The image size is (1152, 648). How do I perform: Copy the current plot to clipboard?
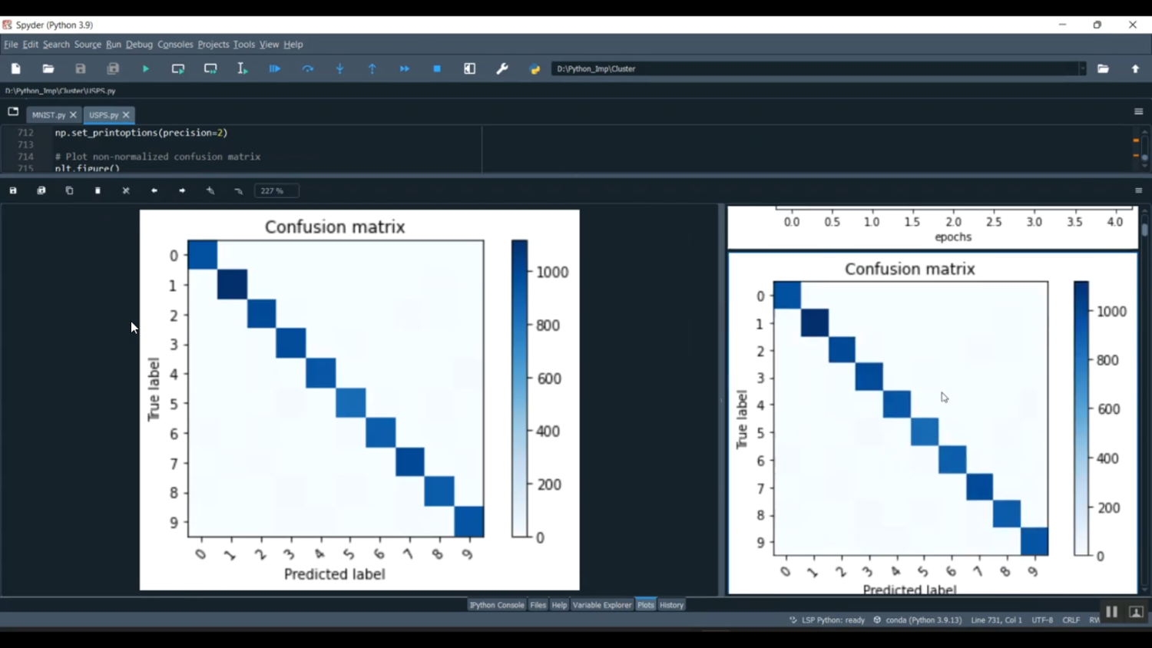(69, 190)
